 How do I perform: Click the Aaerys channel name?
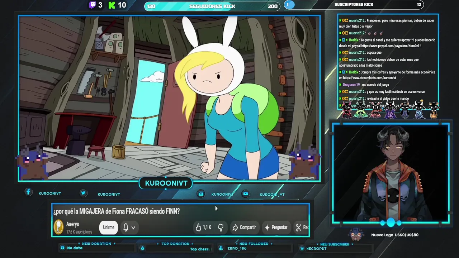click(x=72, y=224)
